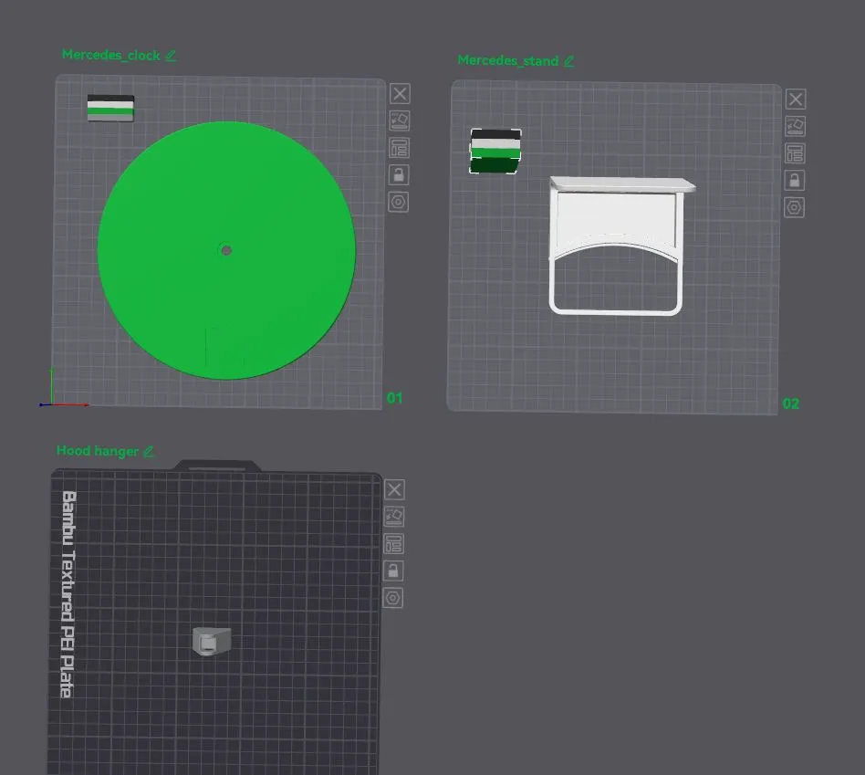Lock the Mercedes_clock plate
Viewport: 865px width, 775px height.
click(x=399, y=174)
